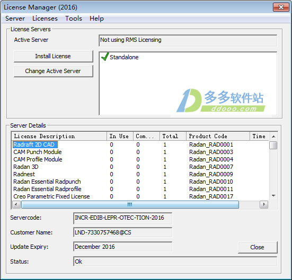The height and width of the screenshot is (280, 292).
Task: Click the horizontal scroll right arrow
Action: 264,205
